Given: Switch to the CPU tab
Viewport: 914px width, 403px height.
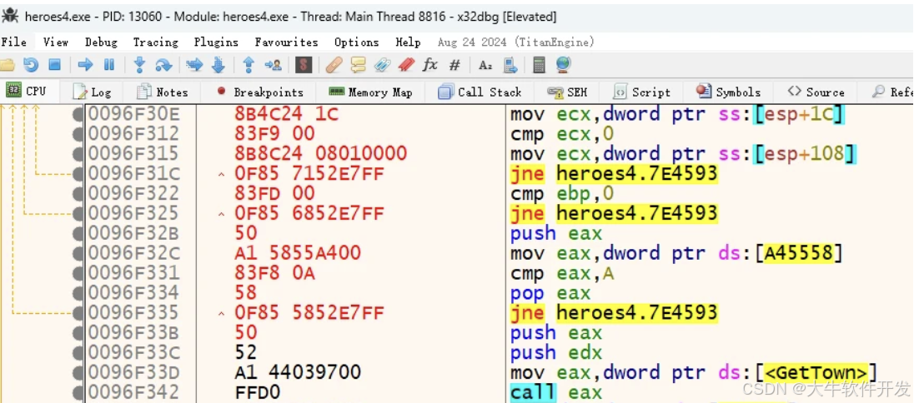Looking at the screenshot, I should (x=29, y=92).
